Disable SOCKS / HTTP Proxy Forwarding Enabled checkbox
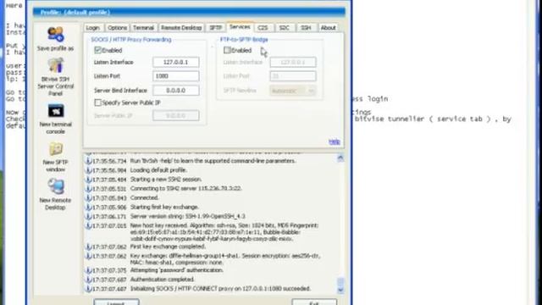542x305 pixels. [x=98, y=50]
